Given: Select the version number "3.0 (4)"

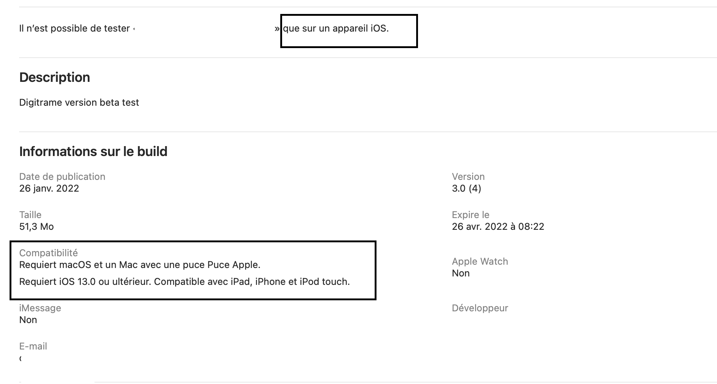Looking at the screenshot, I should pos(466,188).
